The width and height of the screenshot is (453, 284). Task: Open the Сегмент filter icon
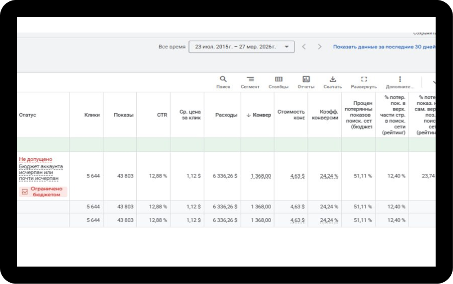tap(250, 79)
